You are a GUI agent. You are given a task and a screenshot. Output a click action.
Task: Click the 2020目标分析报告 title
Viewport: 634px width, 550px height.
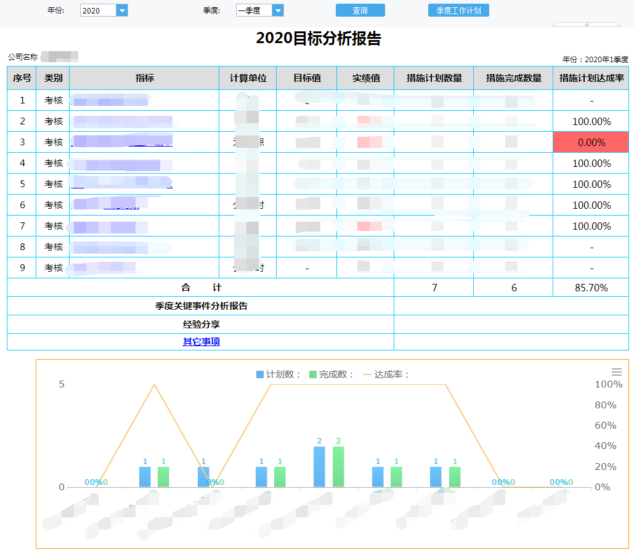[318, 38]
